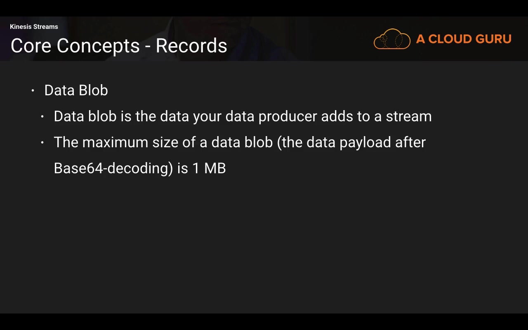528x330 pixels.
Task: Click the bullet dot beside "Data Blob"
Action: click(33, 90)
